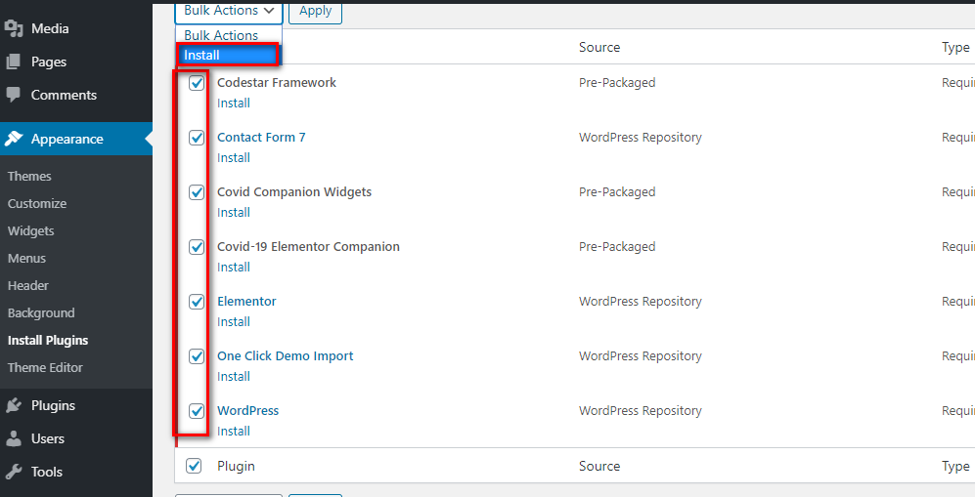The height and width of the screenshot is (497, 975).
Task: Uncheck the Contact Form 7 checkbox
Action: click(197, 137)
